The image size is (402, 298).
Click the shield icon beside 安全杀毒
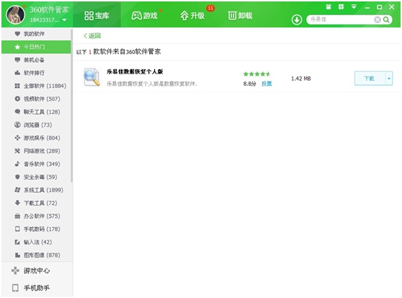[x=17, y=177]
